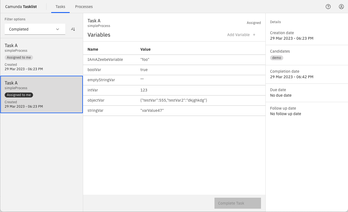The width and height of the screenshot is (348, 212).
Task: Open the user profile icon
Action: coord(341,7)
